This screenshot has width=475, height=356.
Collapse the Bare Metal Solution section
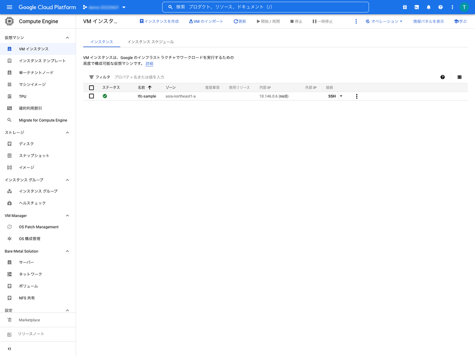(x=67, y=251)
